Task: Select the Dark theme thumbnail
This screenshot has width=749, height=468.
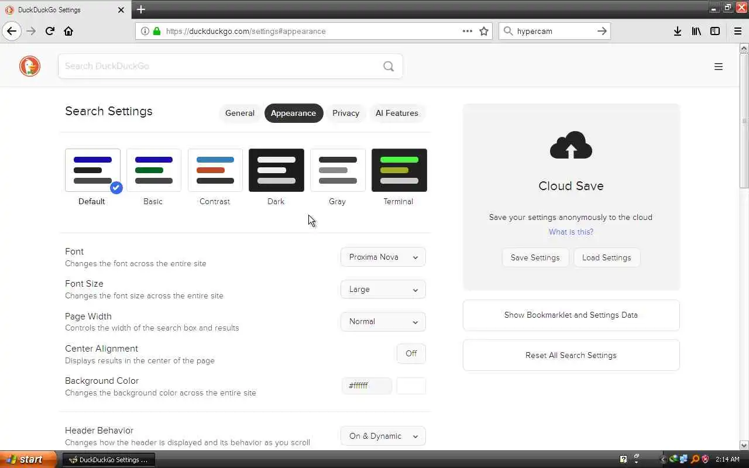Action: (276, 170)
